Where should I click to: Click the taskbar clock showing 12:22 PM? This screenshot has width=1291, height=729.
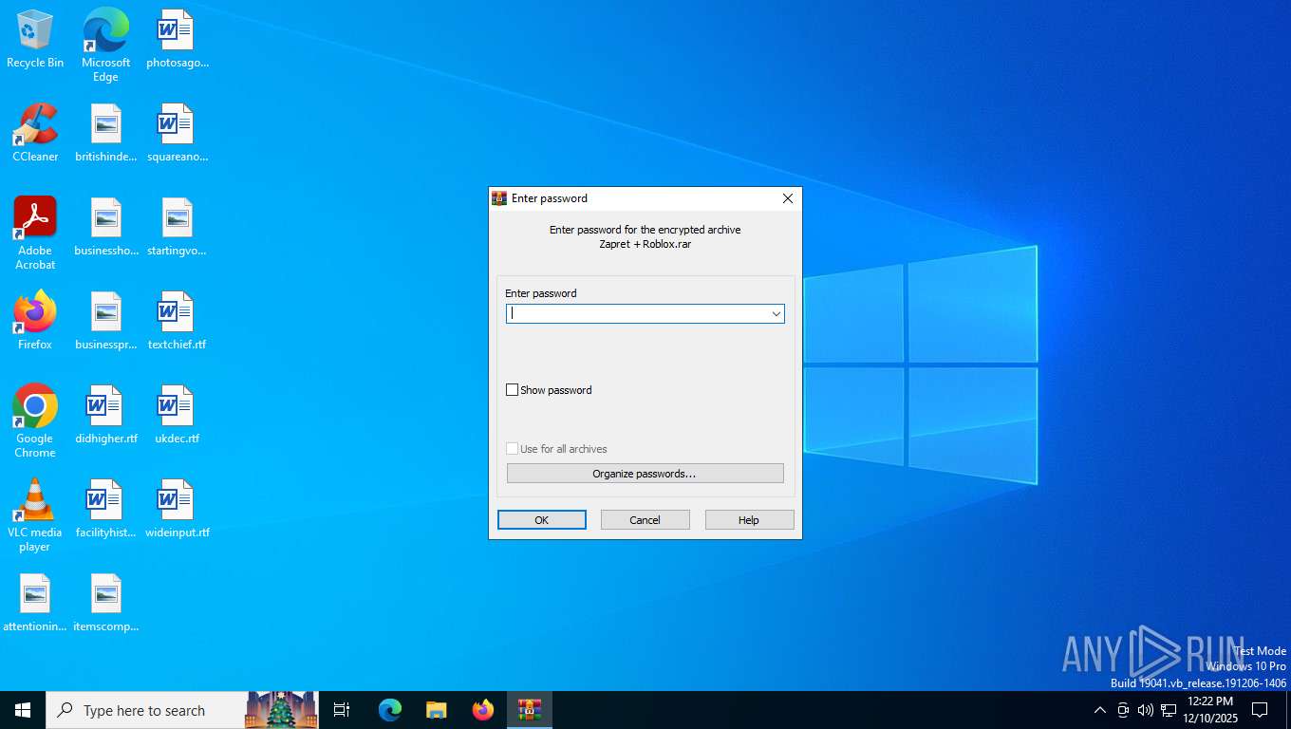coord(1209,710)
